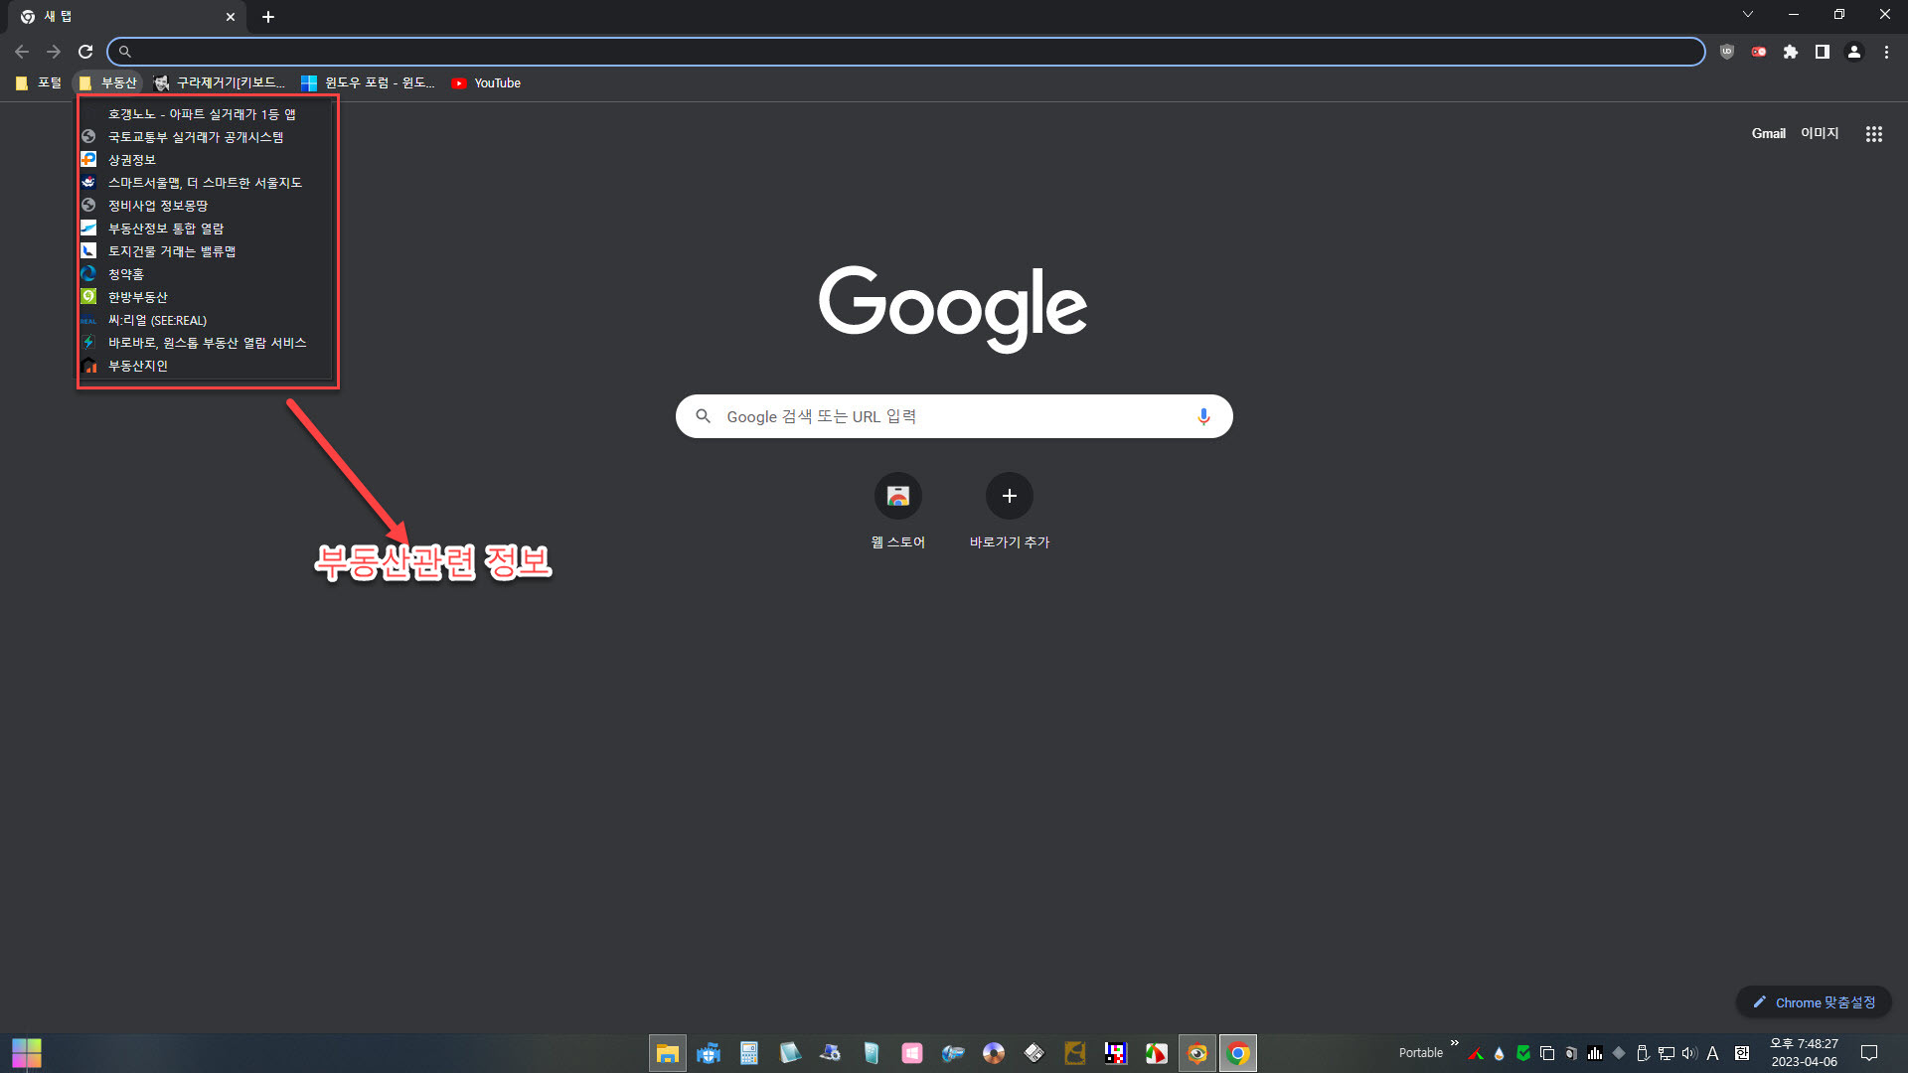Open the YouTube bookmark
The image size is (1908, 1073).
pos(486,83)
